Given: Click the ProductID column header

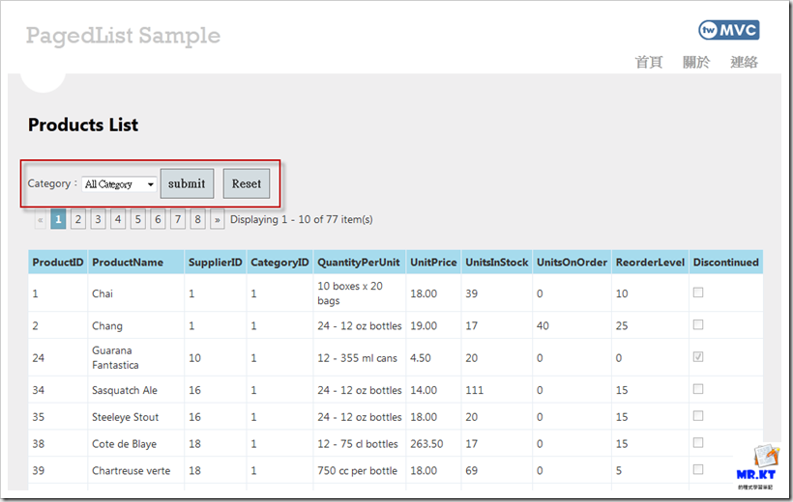Looking at the screenshot, I should 58,263.
